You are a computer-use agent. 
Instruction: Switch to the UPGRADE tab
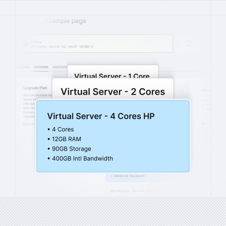click(x=41, y=67)
